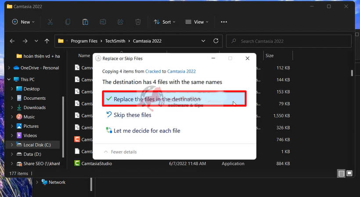
Task: Choose Replace the files in the destination
Action: click(174, 99)
